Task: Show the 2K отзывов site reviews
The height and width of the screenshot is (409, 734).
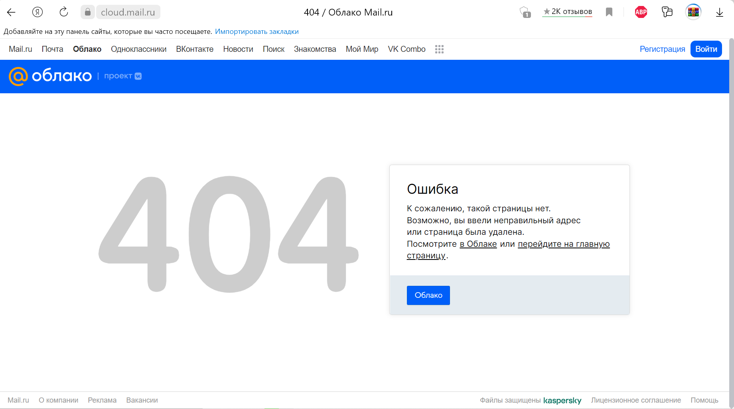Action: click(x=568, y=12)
